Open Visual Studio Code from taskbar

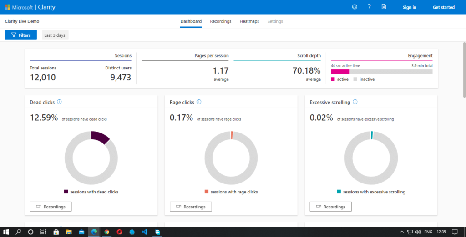coord(145,232)
